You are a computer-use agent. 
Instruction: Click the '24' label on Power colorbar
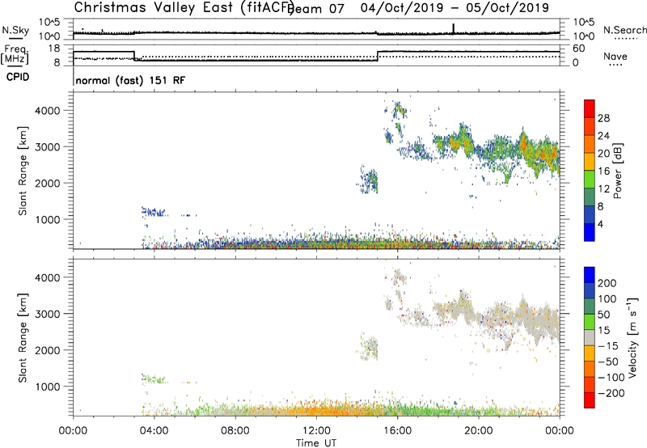[x=603, y=136]
